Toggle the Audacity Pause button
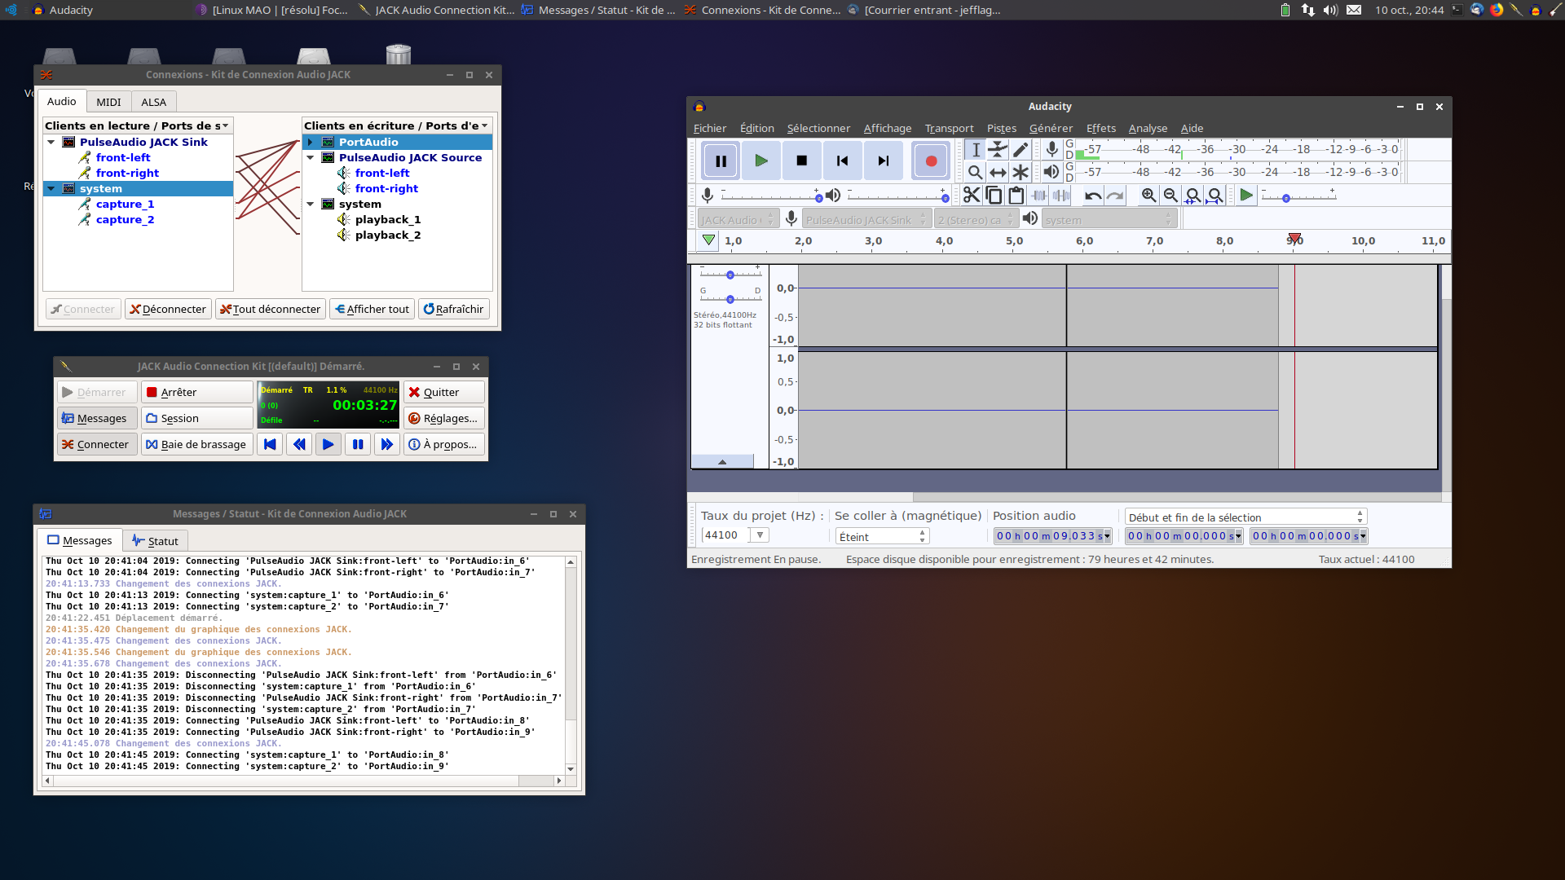1565x880 pixels. [721, 161]
